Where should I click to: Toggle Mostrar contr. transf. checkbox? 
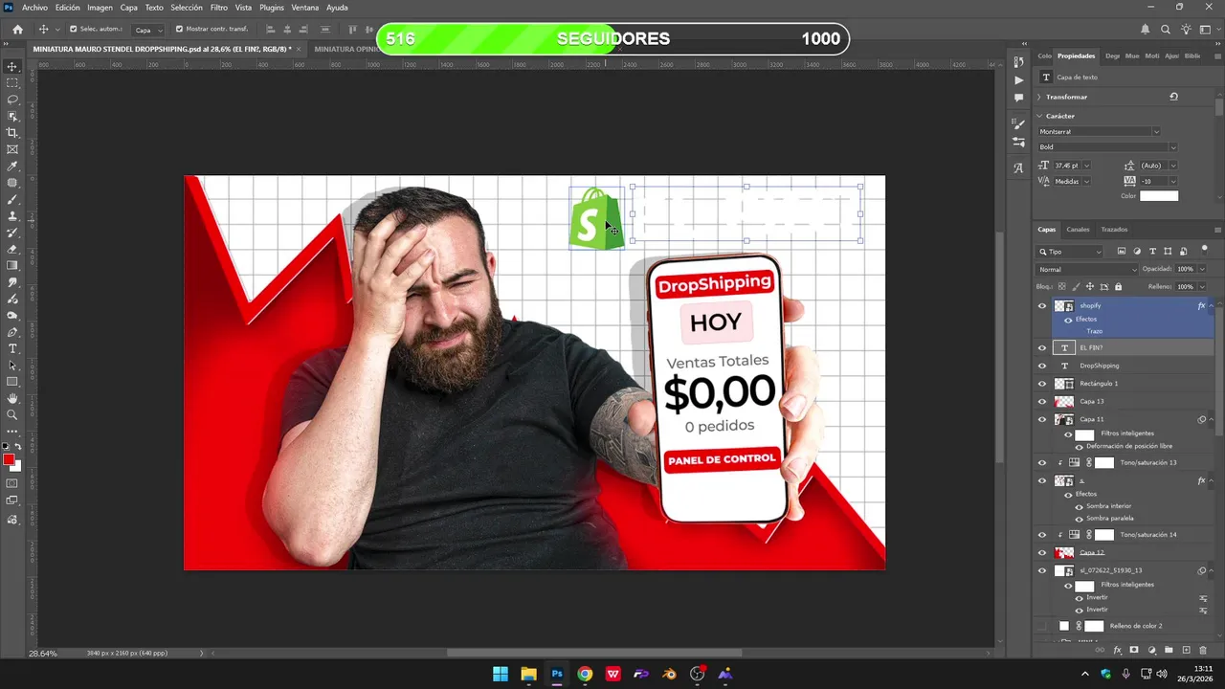179,30
